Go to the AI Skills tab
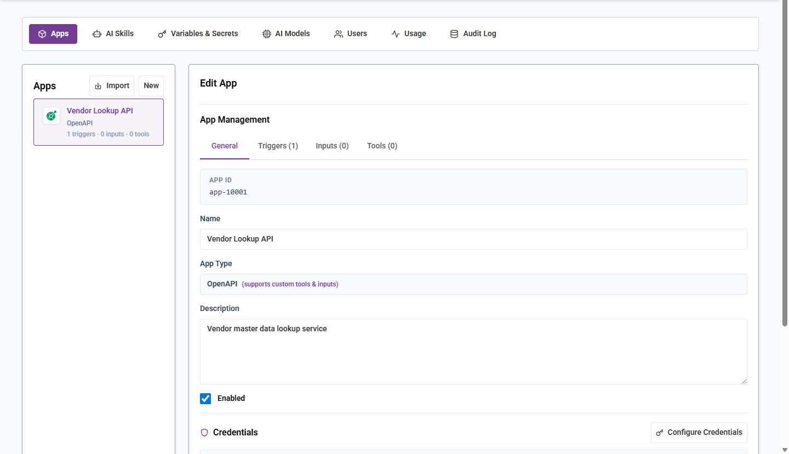This screenshot has width=789, height=454. point(113,34)
